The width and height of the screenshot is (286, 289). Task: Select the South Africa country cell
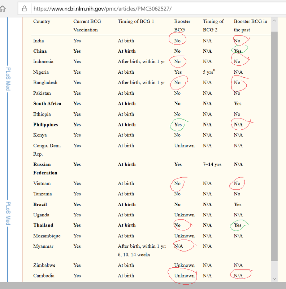[47, 103]
